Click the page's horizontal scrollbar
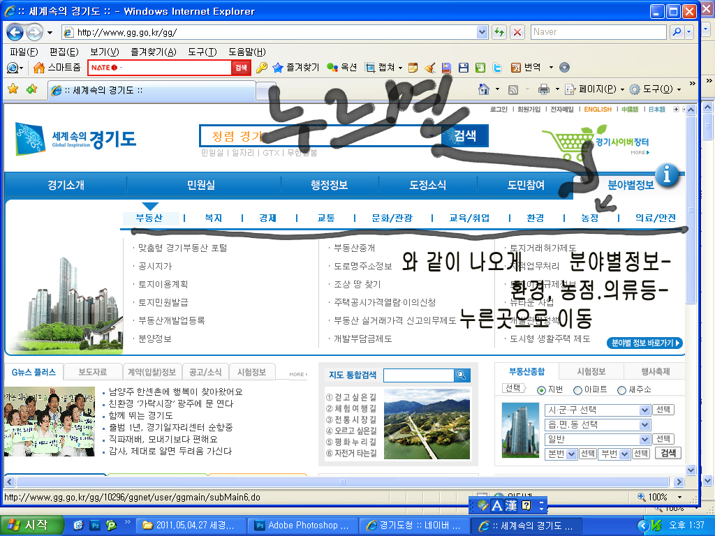 pyautogui.click(x=343, y=482)
